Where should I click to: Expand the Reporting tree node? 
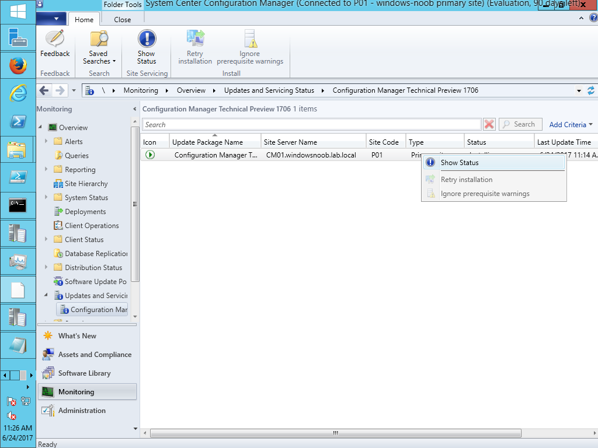pyautogui.click(x=46, y=169)
